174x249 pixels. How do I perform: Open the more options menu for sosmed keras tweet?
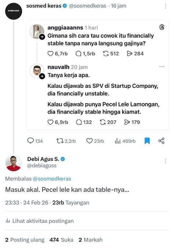[166, 6]
